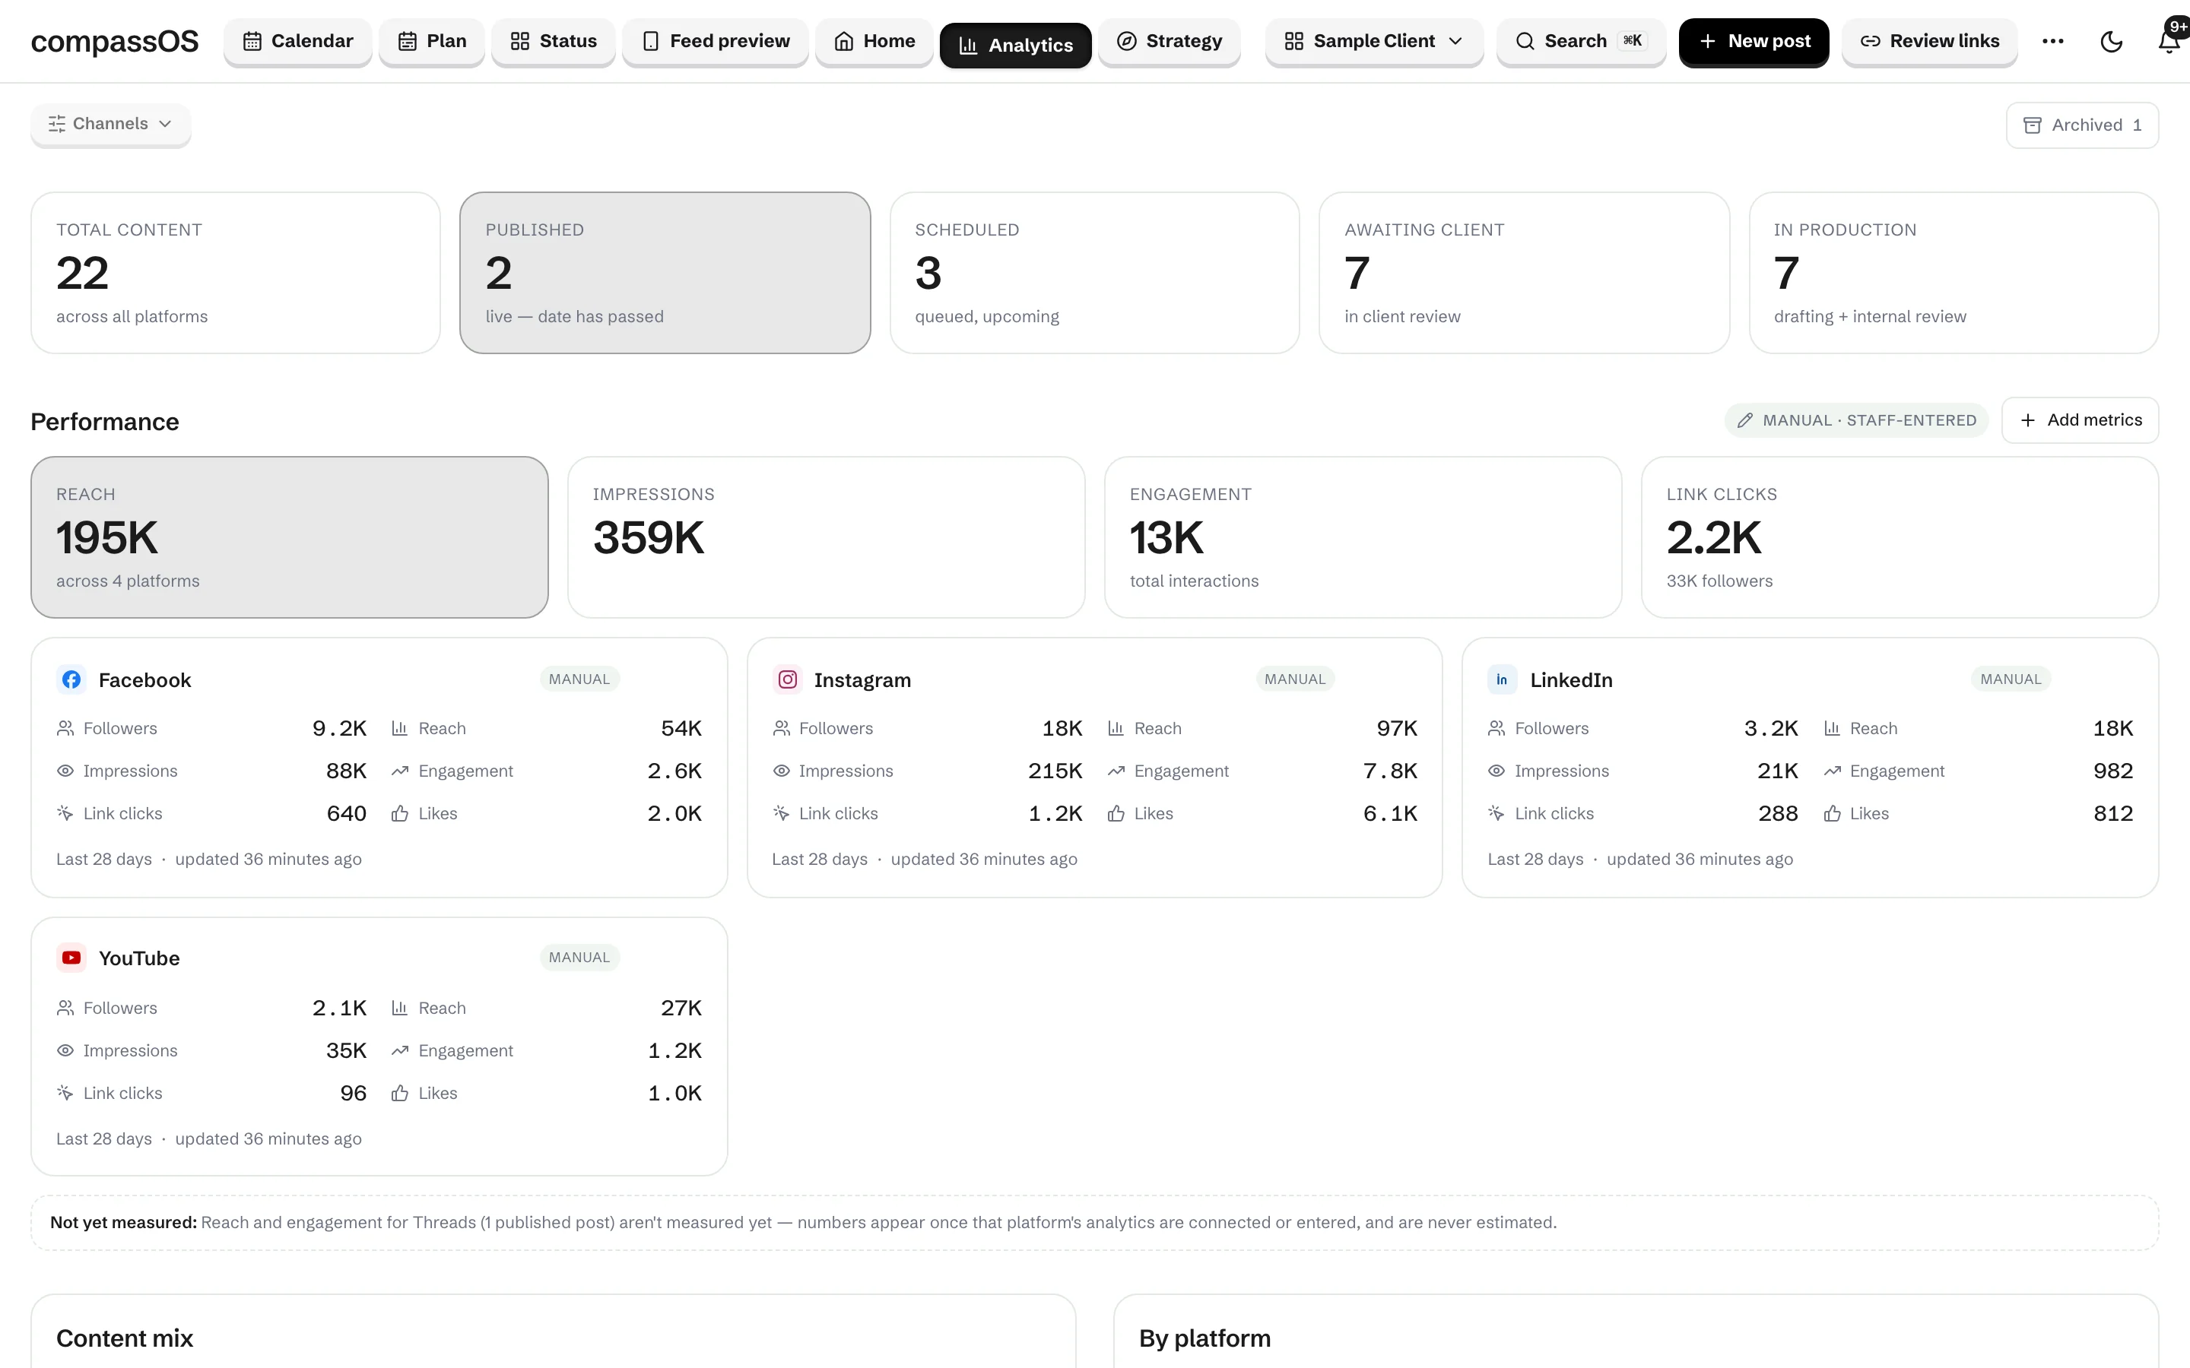Select the Link Clicks performance card

coord(1900,537)
